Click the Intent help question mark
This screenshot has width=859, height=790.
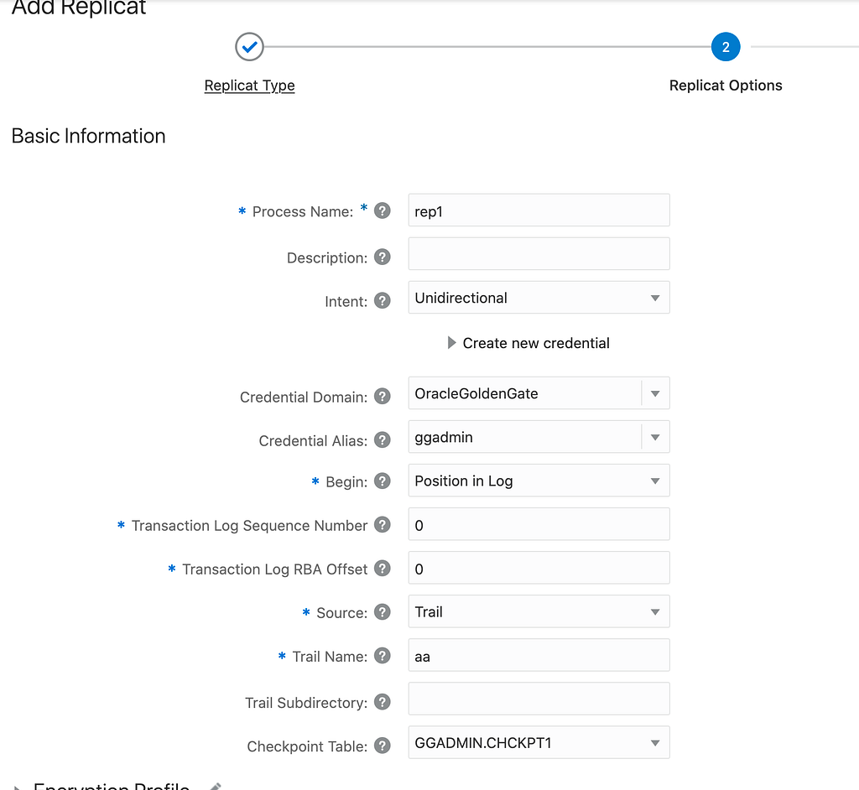[x=383, y=300]
